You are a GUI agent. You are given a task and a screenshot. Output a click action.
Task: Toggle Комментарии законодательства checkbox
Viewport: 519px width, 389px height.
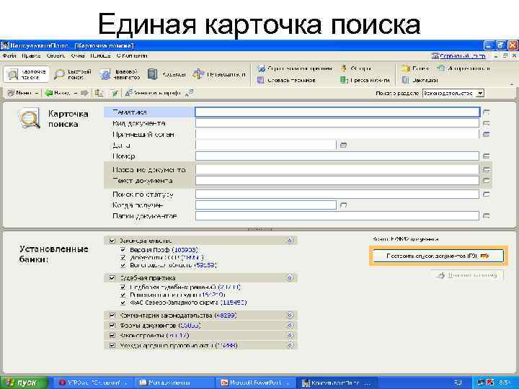click(x=112, y=316)
